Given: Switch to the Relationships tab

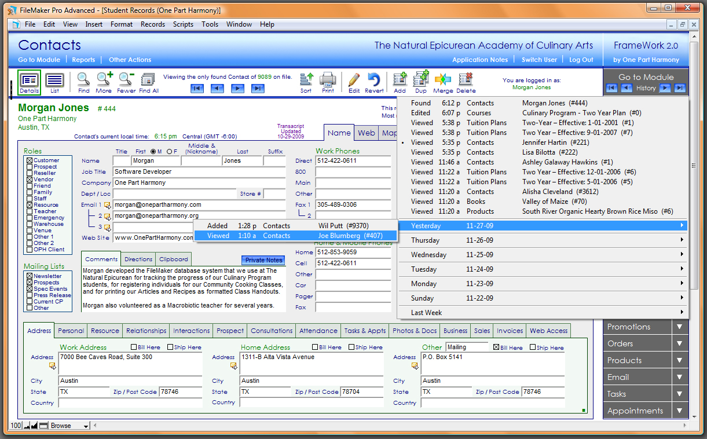Looking at the screenshot, I should pos(146,331).
